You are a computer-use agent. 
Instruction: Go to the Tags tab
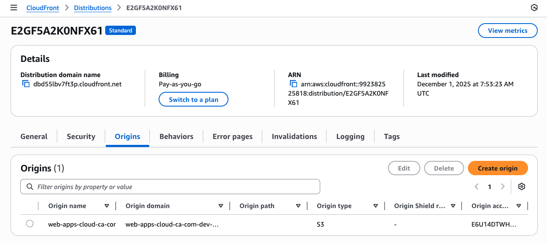(391, 136)
